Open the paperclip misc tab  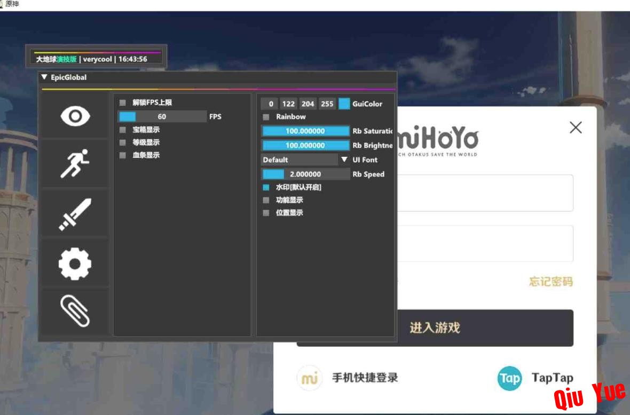(x=75, y=310)
